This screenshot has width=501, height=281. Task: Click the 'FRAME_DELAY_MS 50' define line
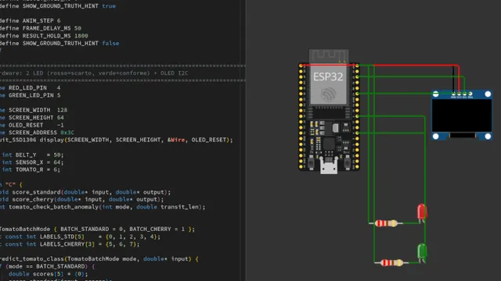(41, 28)
